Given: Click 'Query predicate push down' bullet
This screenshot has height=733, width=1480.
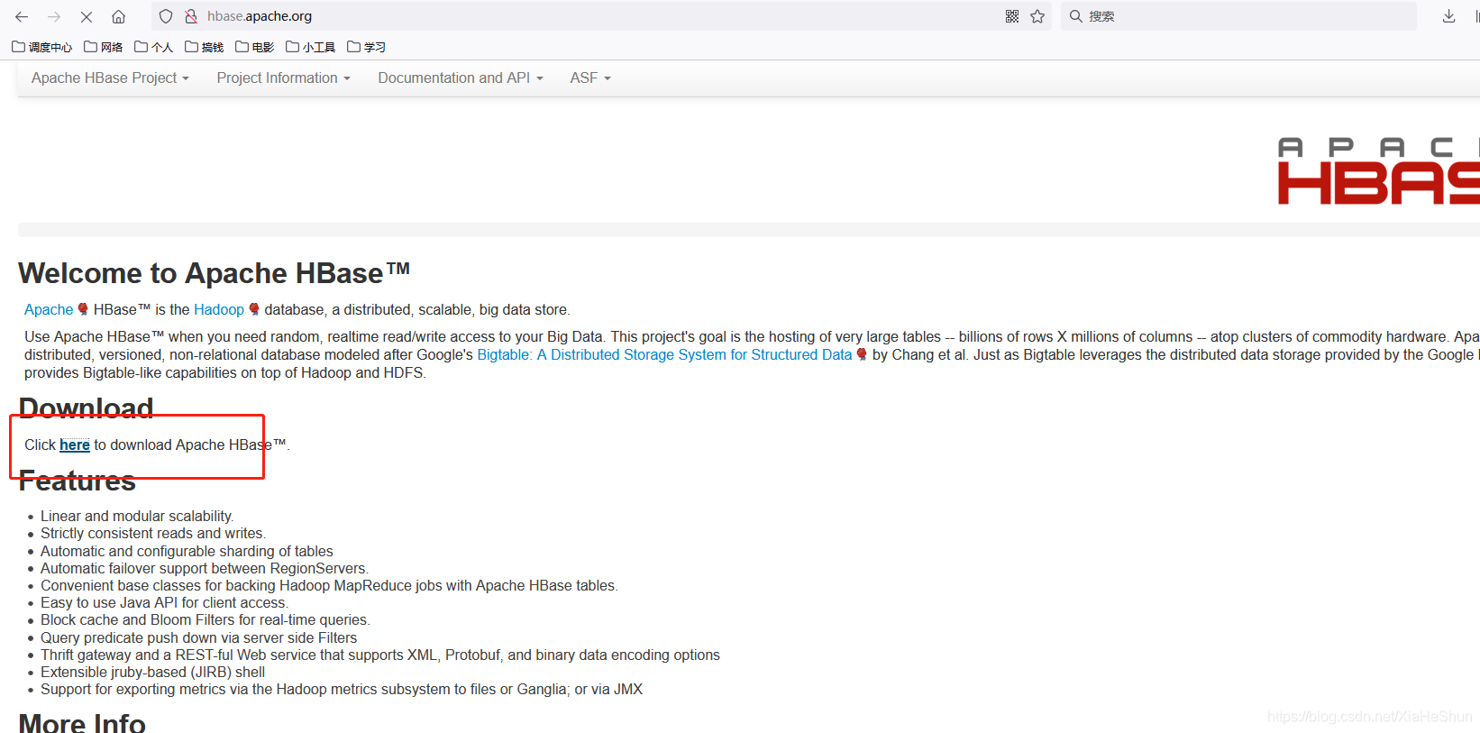Looking at the screenshot, I should (x=198, y=637).
